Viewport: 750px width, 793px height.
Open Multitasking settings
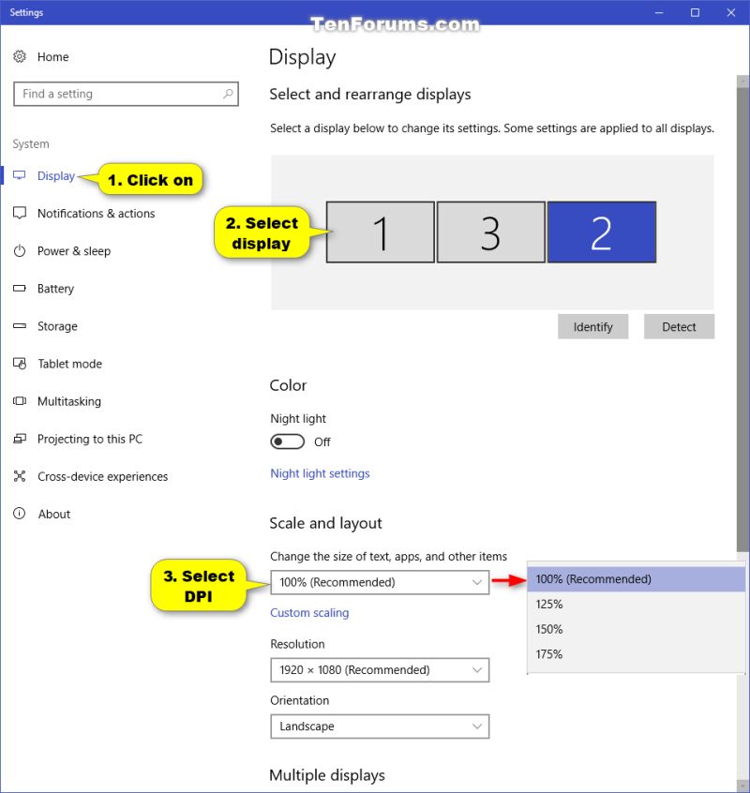tap(67, 400)
